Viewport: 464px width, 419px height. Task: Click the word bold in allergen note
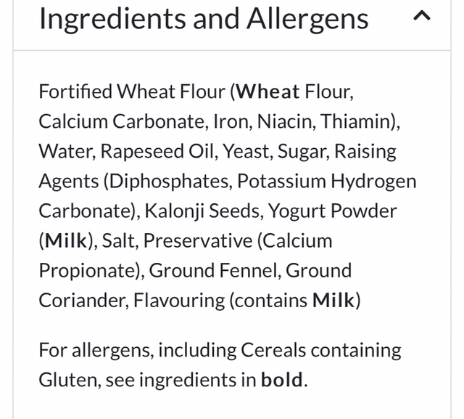(282, 380)
